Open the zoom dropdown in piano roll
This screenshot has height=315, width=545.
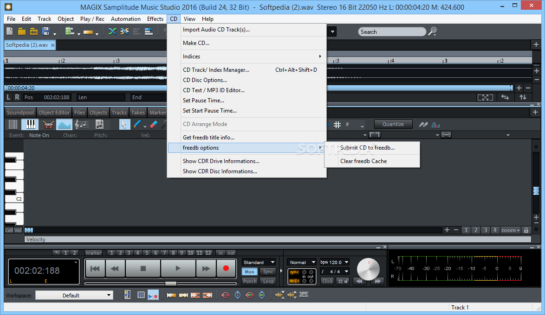click(x=510, y=230)
